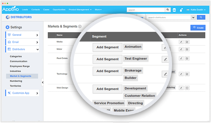Click the Development segment tag
Screen dimensions: 211x123
(135, 89)
